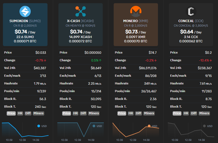The height and width of the screenshot is (143, 218).
Task: Click Monero price value $74.7
Action: [x=153, y=52]
